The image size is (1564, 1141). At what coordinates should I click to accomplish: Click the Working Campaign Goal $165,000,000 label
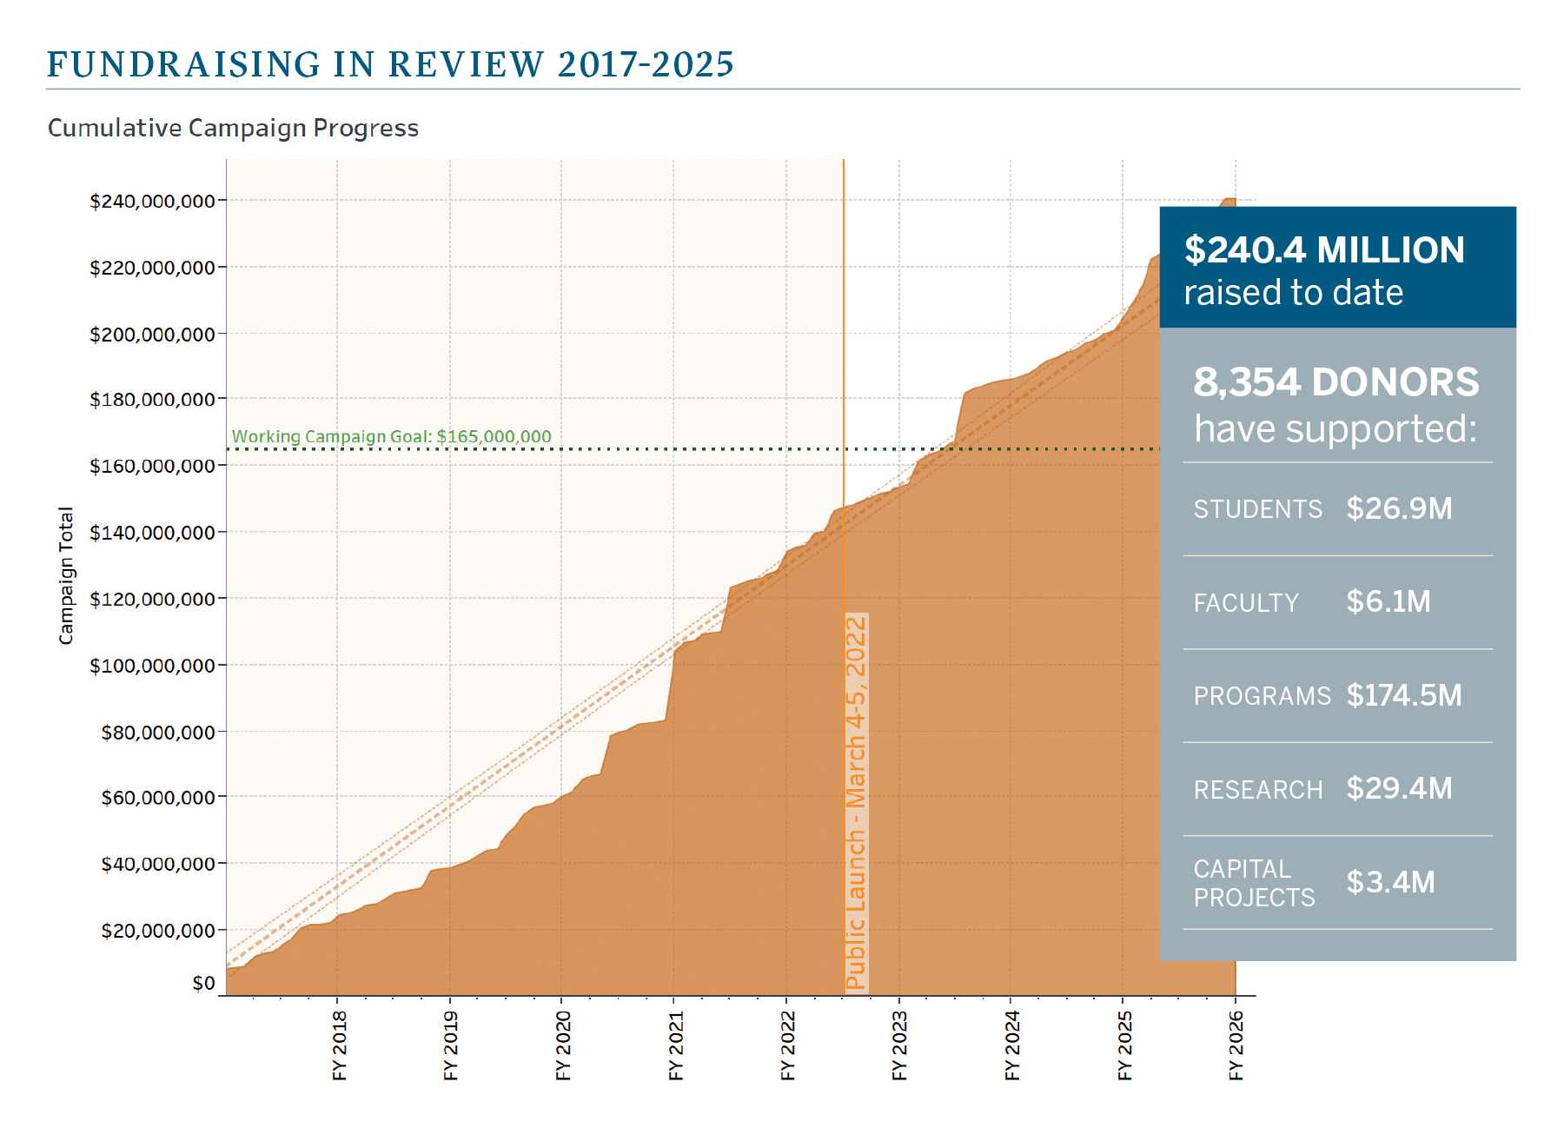tap(391, 436)
